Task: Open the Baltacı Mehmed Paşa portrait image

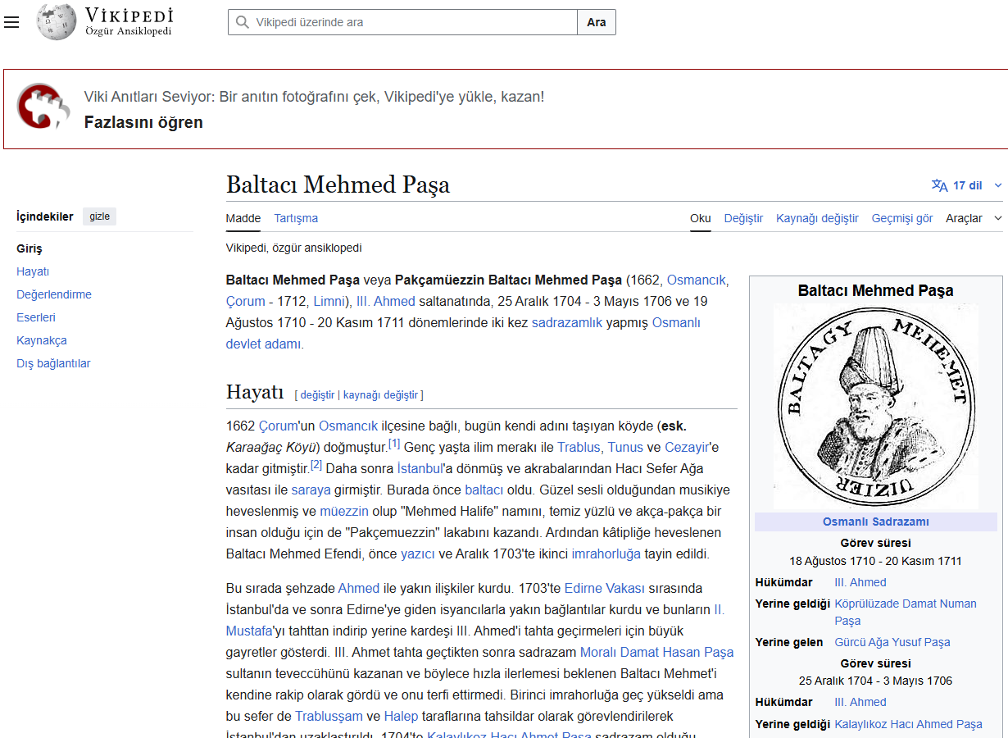Action: point(875,407)
